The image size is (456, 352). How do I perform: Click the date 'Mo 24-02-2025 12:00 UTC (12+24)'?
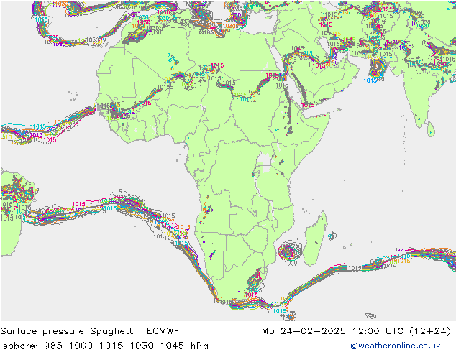(x=356, y=331)
